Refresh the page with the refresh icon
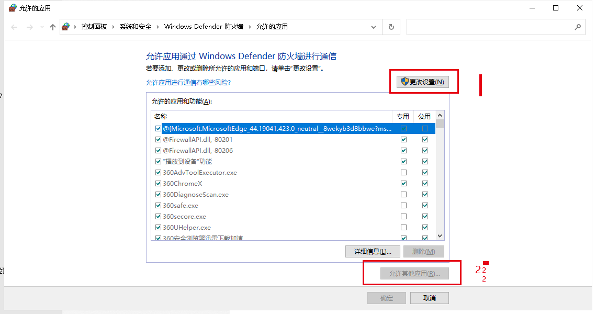The image size is (596, 314). [x=391, y=27]
